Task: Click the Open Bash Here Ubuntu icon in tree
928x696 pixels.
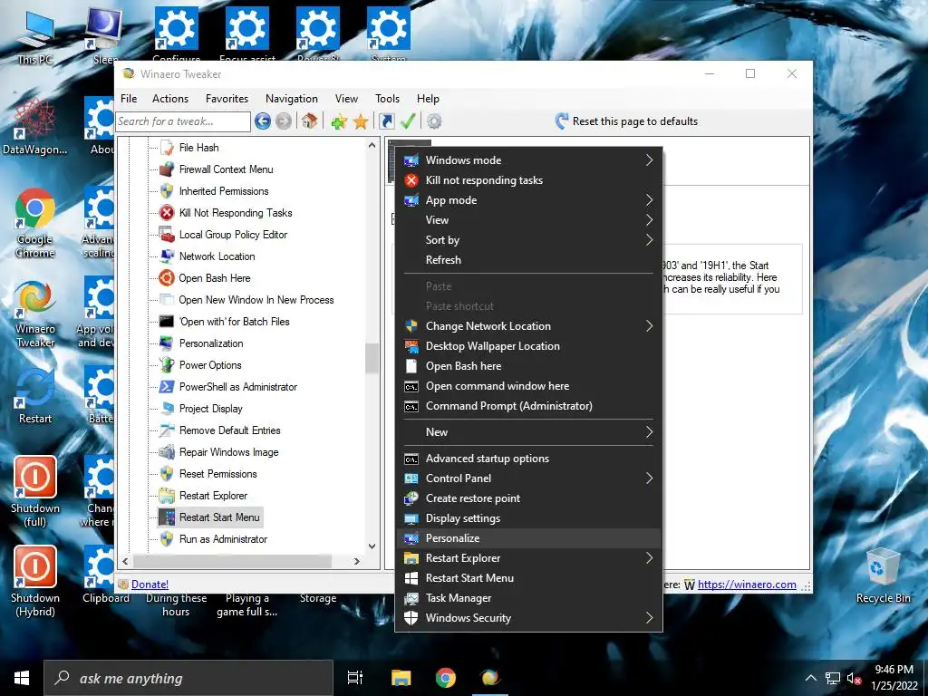Action: pyautogui.click(x=167, y=277)
